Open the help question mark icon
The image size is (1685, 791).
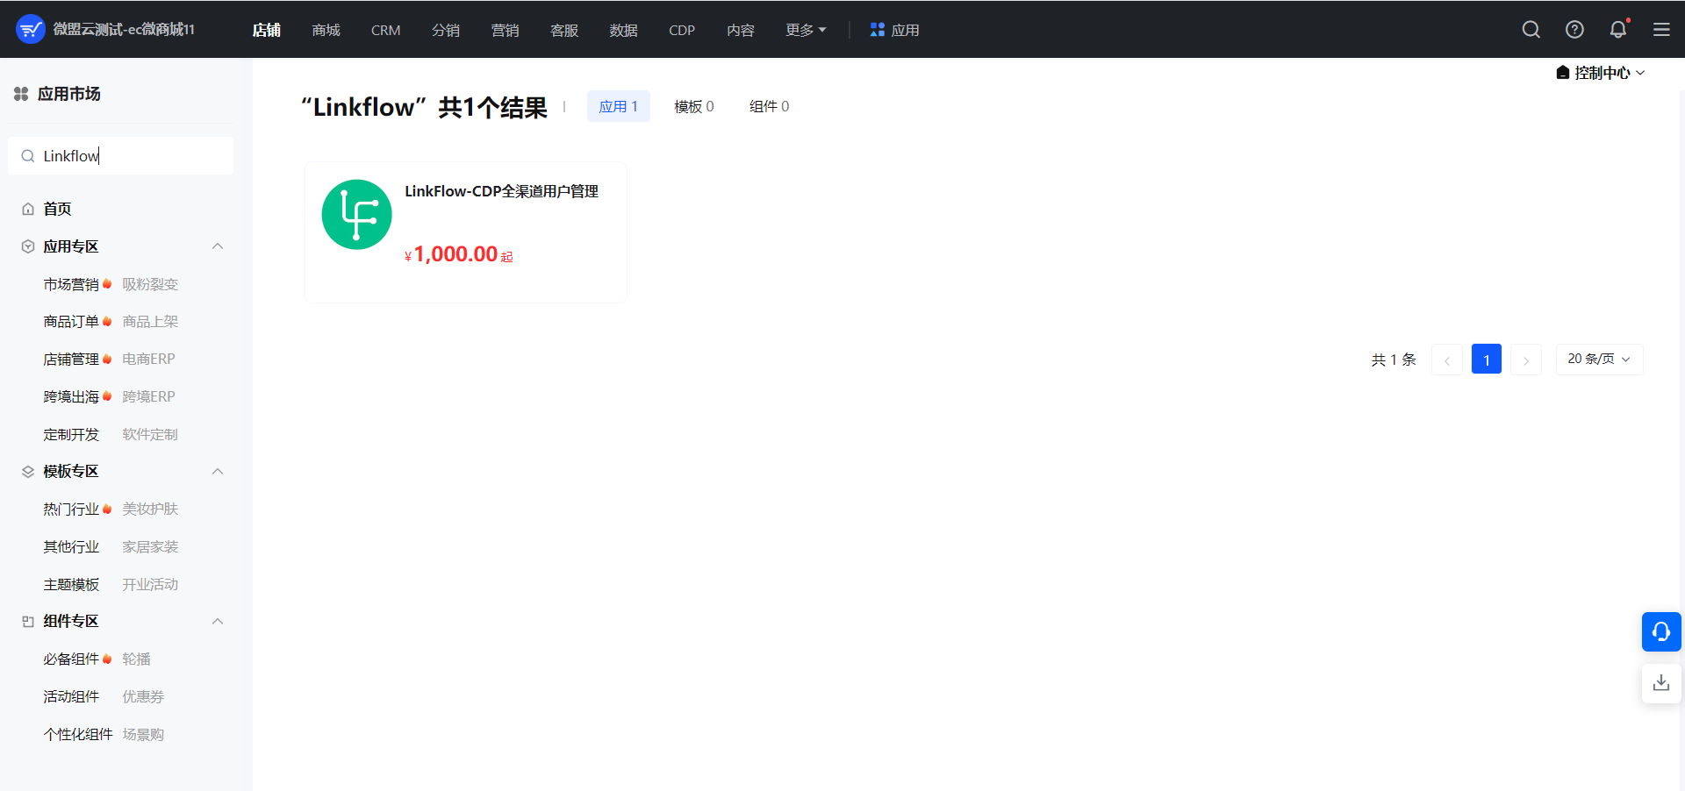pos(1575,30)
